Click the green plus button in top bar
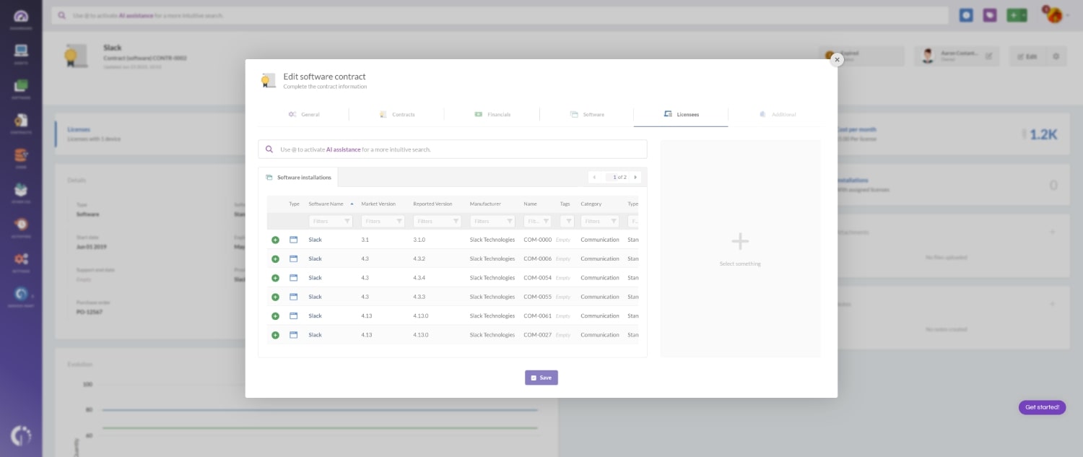 pyautogui.click(x=1012, y=15)
